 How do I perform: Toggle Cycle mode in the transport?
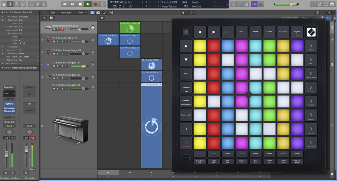coord(103,4)
